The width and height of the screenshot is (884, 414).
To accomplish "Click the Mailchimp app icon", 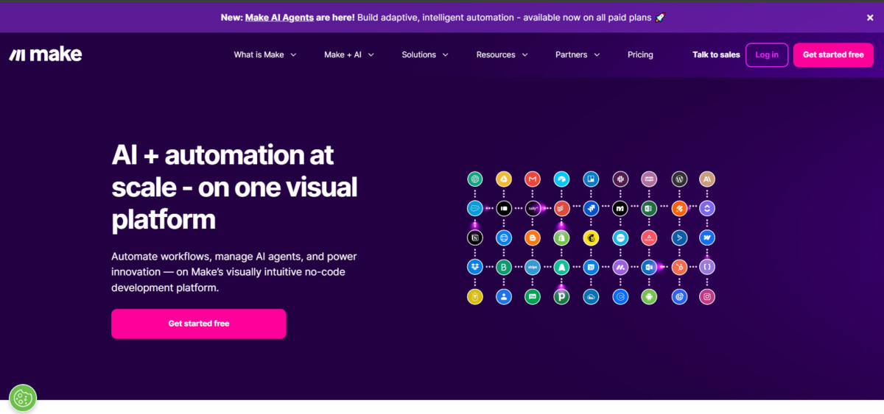I will [x=591, y=238].
